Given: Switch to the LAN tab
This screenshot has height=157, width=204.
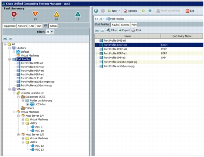Looking at the screenshot, I should (32, 26).
